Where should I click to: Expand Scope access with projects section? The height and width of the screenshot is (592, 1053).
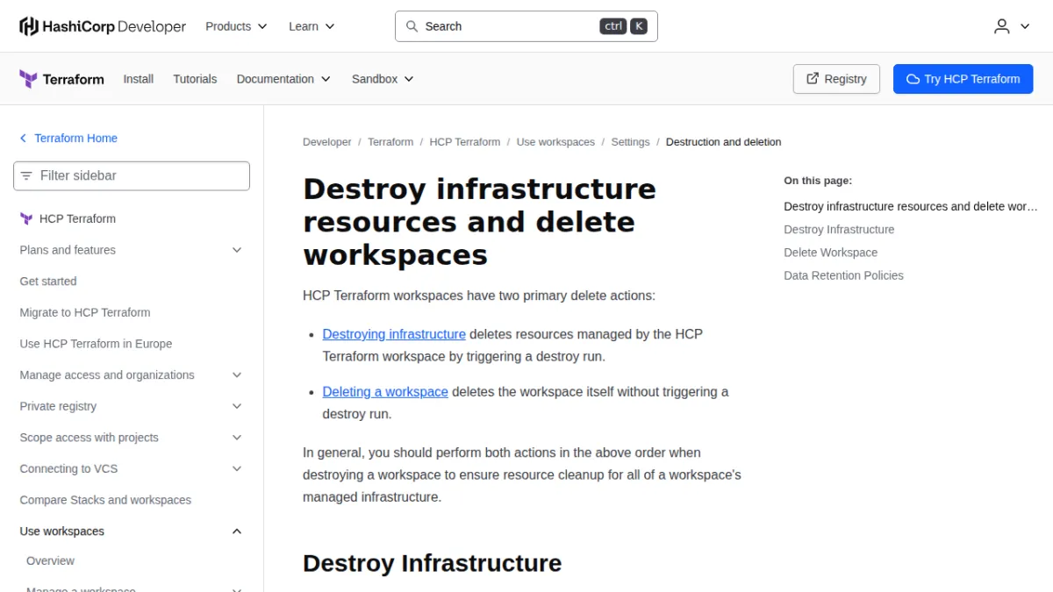click(x=237, y=438)
